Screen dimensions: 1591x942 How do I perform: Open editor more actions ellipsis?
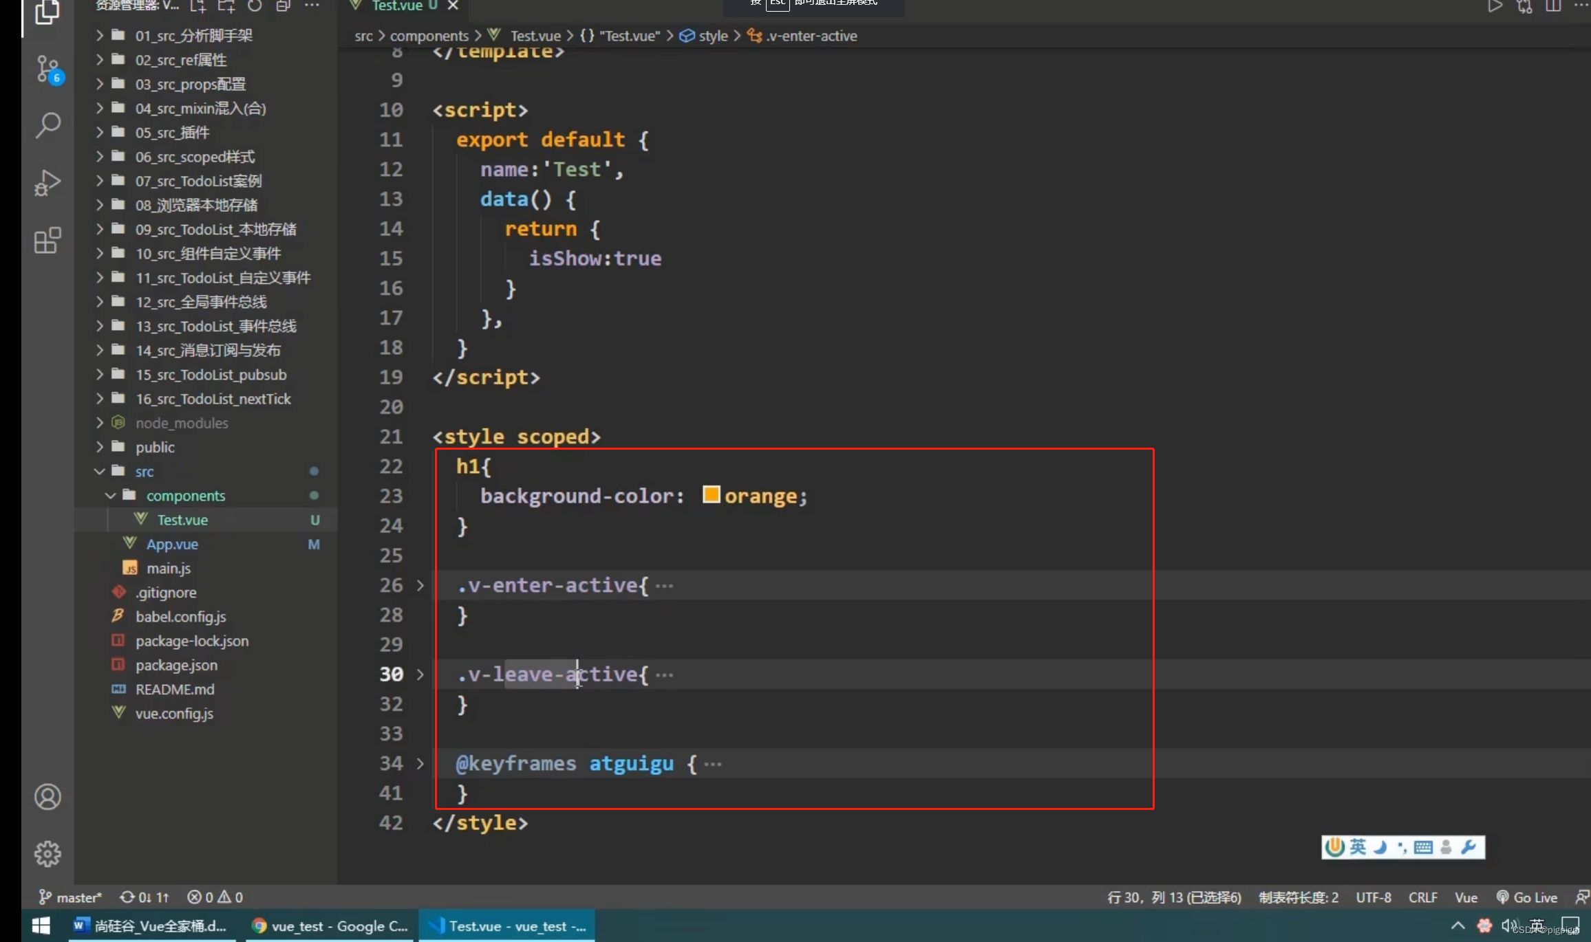[1581, 6]
